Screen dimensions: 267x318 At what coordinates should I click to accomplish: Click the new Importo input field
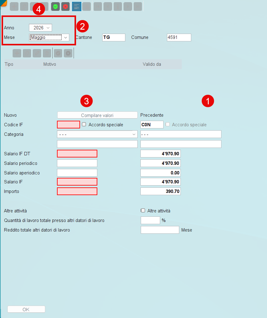coord(77,191)
